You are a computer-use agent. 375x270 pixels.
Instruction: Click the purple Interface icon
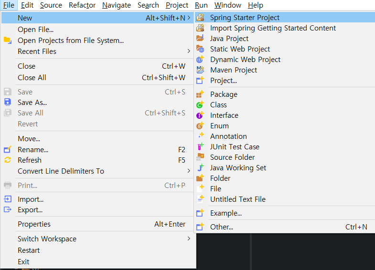point(200,115)
